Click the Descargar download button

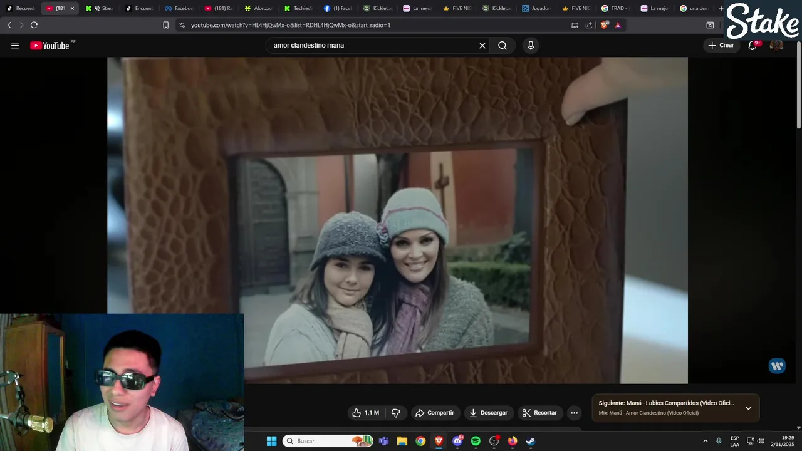[x=488, y=413]
